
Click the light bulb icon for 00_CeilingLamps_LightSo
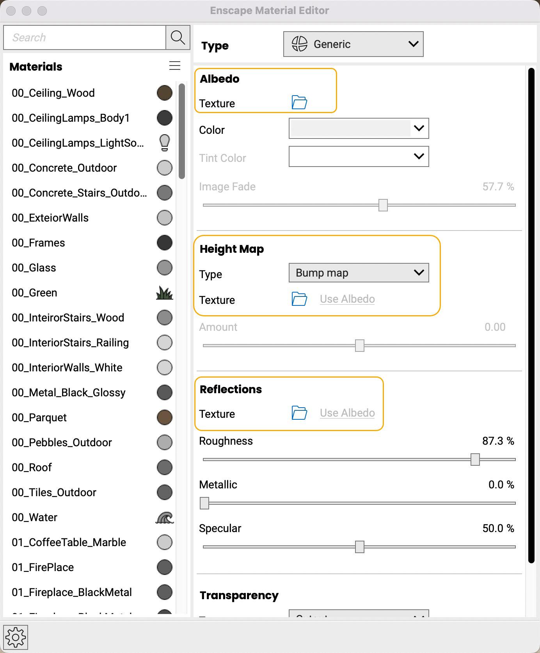(x=165, y=143)
